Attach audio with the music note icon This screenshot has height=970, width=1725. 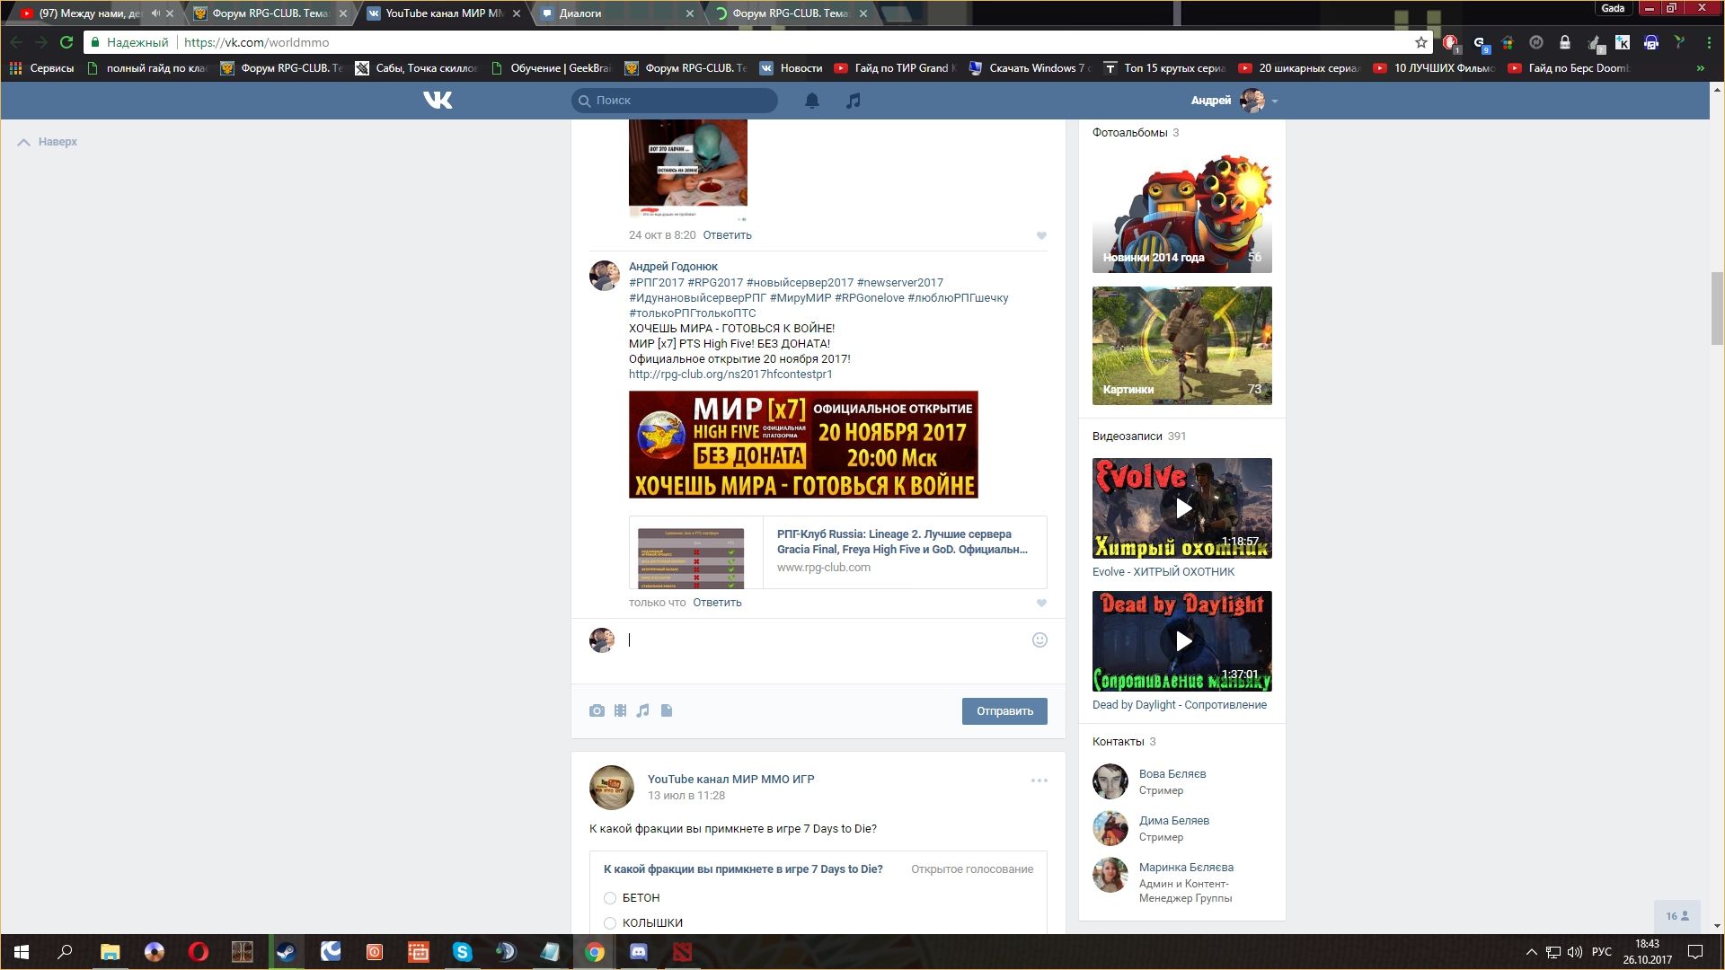(x=642, y=710)
